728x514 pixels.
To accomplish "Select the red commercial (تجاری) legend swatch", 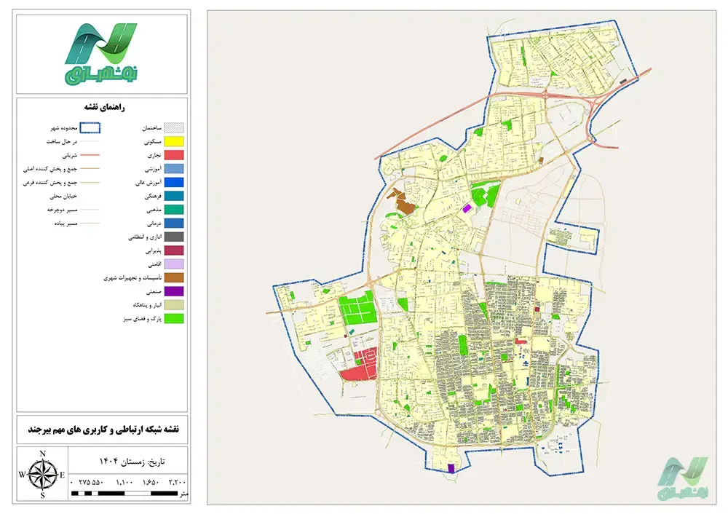I will [173, 155].
